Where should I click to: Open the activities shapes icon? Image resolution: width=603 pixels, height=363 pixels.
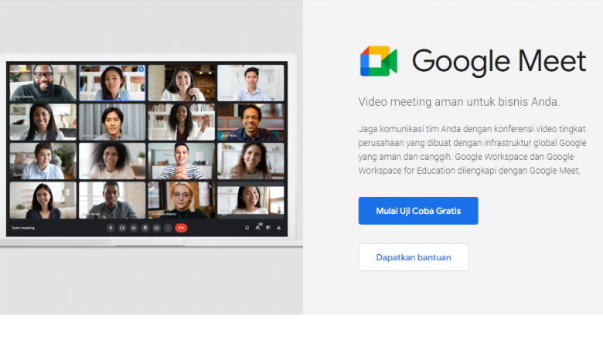[279, 228]
